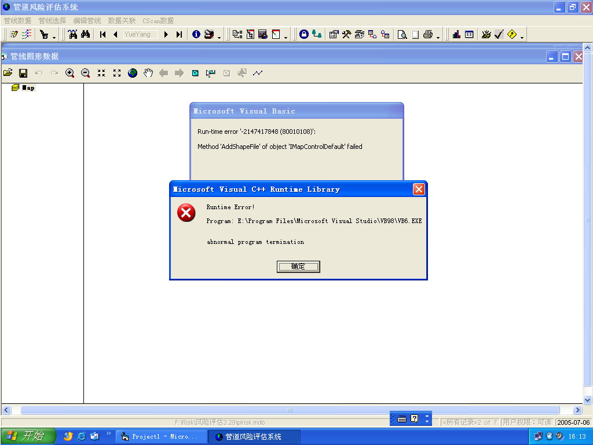Click the help question icon on language bar
Screen dimensions: 593x445
(x=415, y=418)
